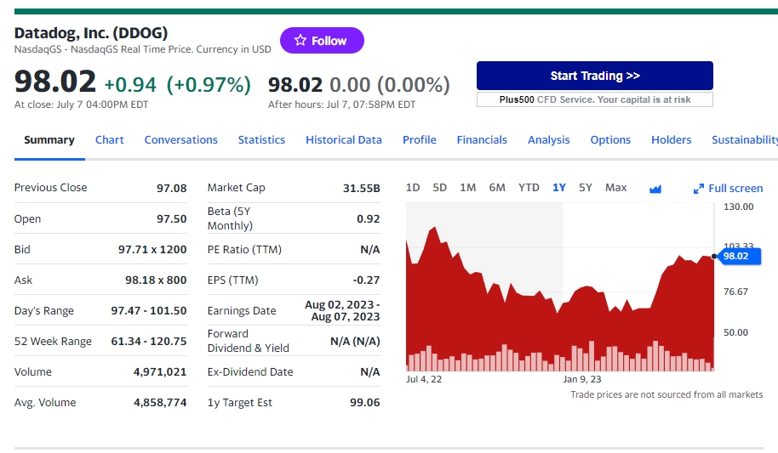Screen dimensions: 778x453
Task: Click the At close: July 7 timestamp
Action: coord(82,105)
